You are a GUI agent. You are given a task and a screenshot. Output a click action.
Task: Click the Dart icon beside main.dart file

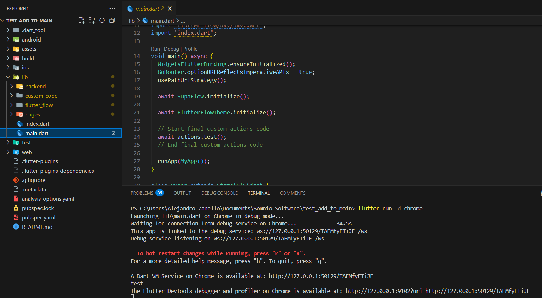(x=20, y=133)
